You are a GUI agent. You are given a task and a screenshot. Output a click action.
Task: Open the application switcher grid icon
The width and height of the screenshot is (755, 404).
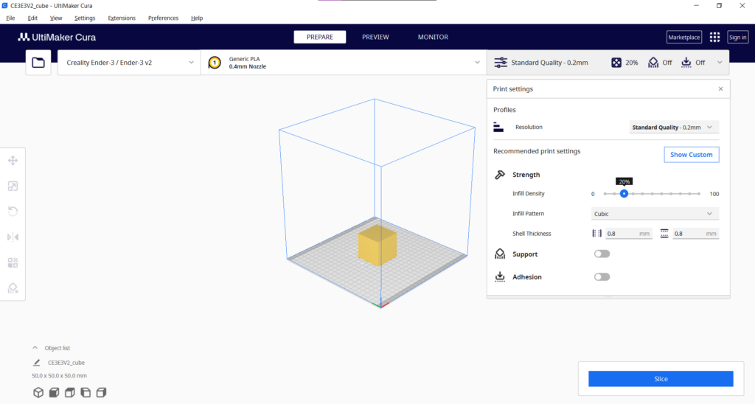click(x=714, y=37)
